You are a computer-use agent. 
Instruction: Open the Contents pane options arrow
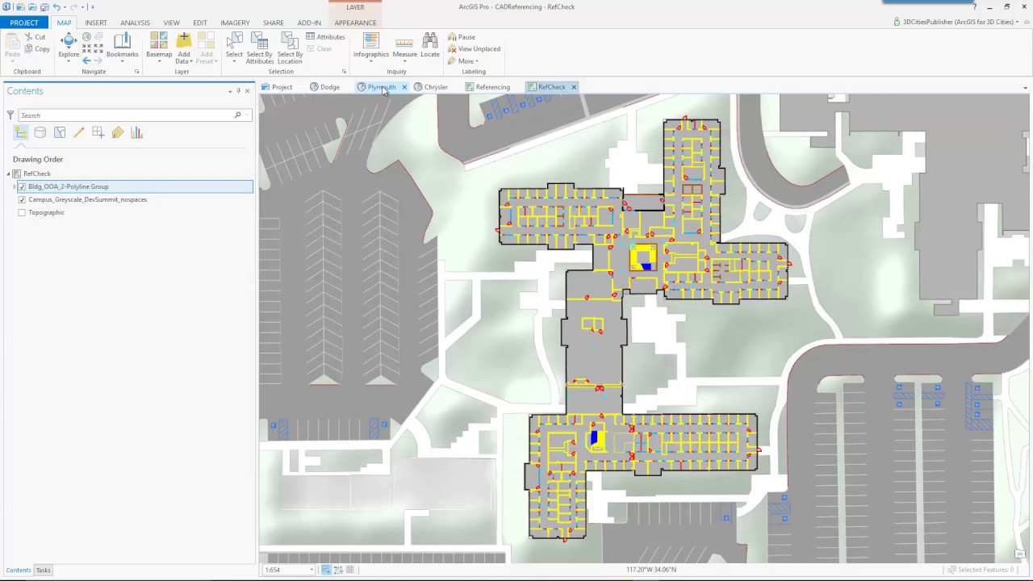click(x=230, y=91)
